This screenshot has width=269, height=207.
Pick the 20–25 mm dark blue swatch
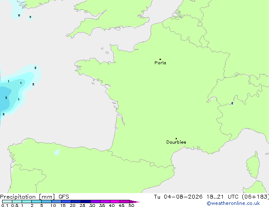pyautogui.click(x=76, y=202)
